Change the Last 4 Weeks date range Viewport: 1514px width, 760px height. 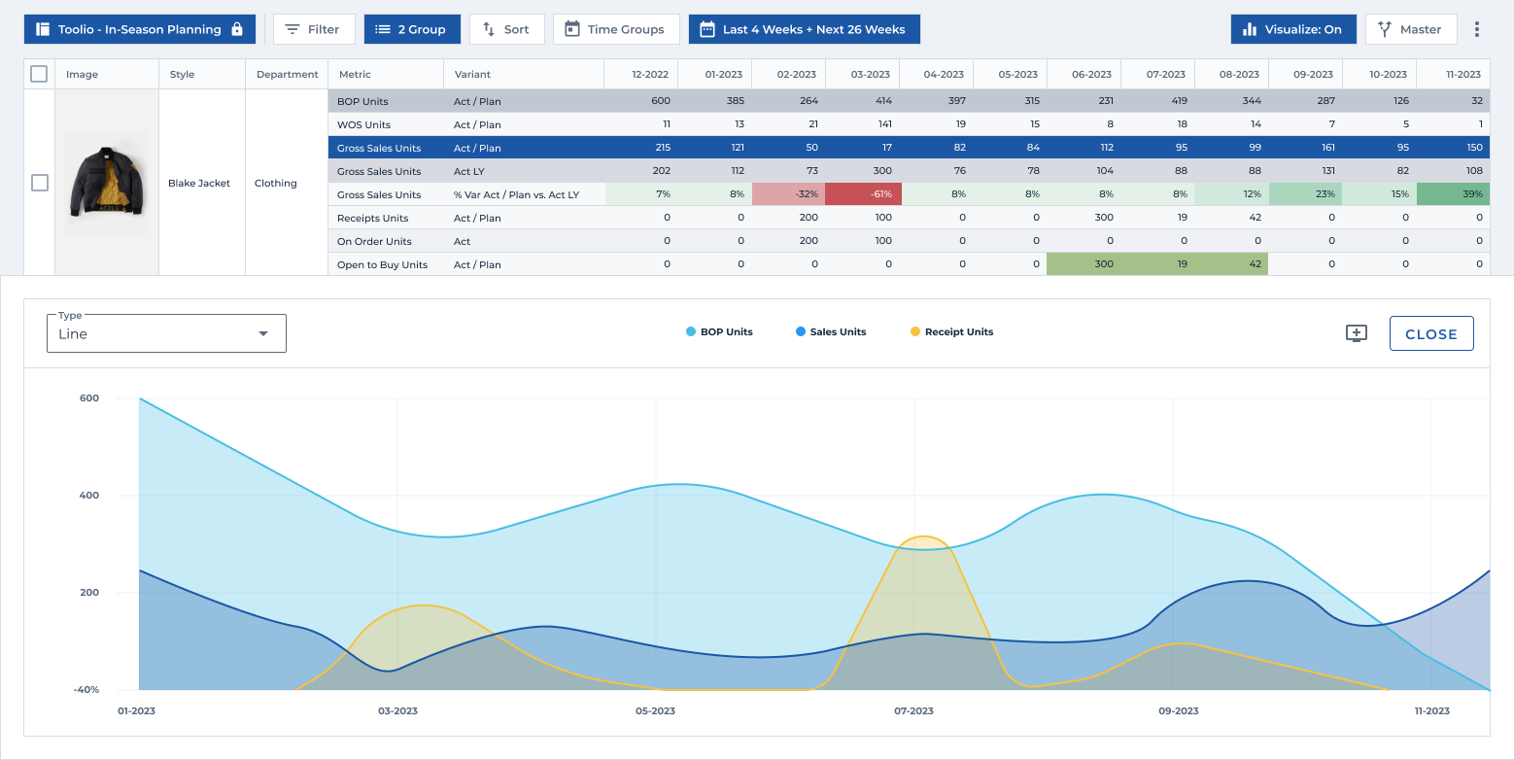click(804, 29)
